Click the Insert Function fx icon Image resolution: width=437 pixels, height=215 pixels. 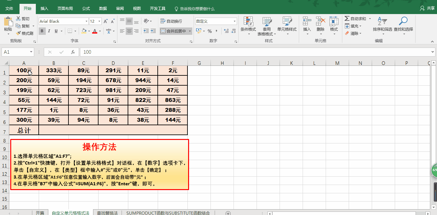73,52
